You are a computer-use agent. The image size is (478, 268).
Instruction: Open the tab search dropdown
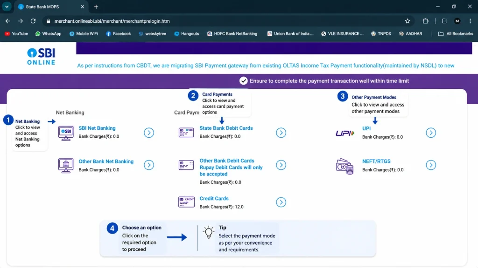pos(7,7)
